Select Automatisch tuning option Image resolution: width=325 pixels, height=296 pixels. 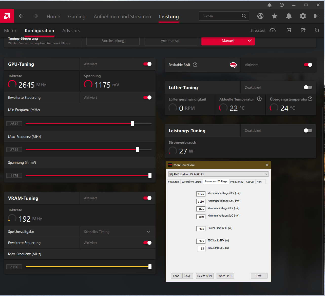coord(170,41)
